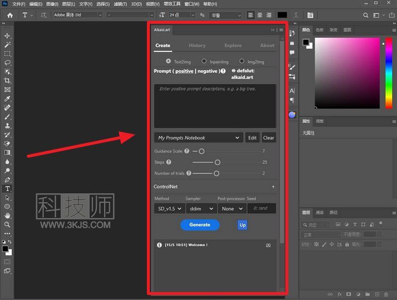Viewport: 397px width, 300px height.
Task: Open the Method SD_v1.5 dropdown
Action: pyautogui.click(x=169, y=209)
